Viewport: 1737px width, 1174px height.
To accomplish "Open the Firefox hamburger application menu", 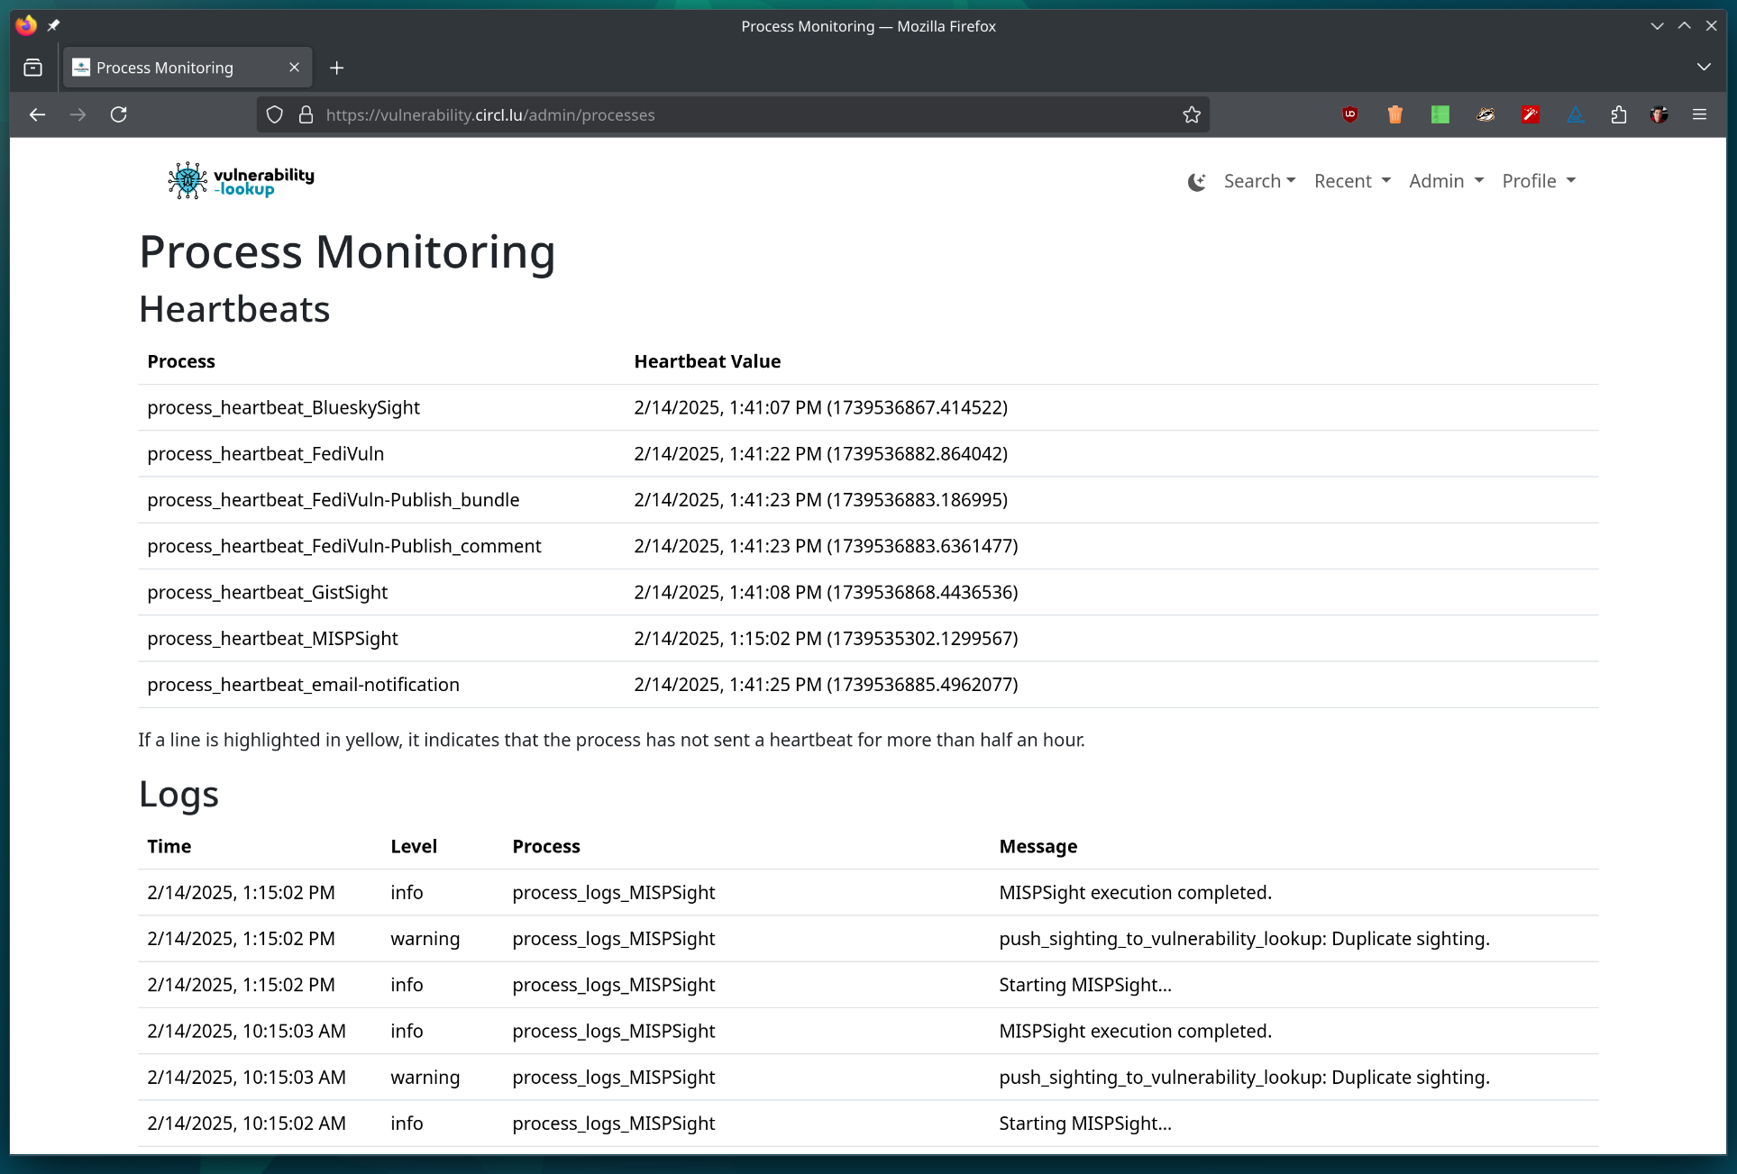I will click(1700, 114).
